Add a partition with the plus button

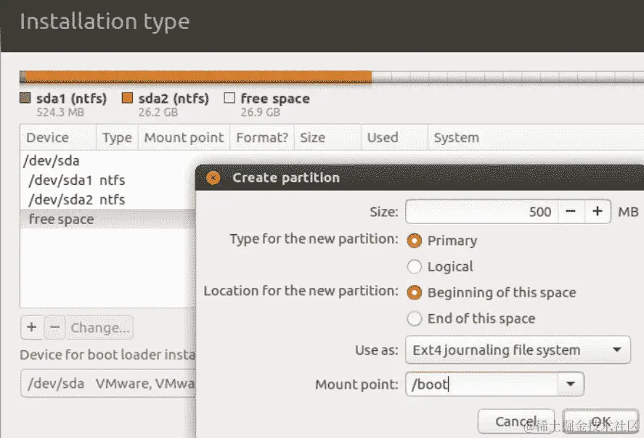click(x=32, y=327)
